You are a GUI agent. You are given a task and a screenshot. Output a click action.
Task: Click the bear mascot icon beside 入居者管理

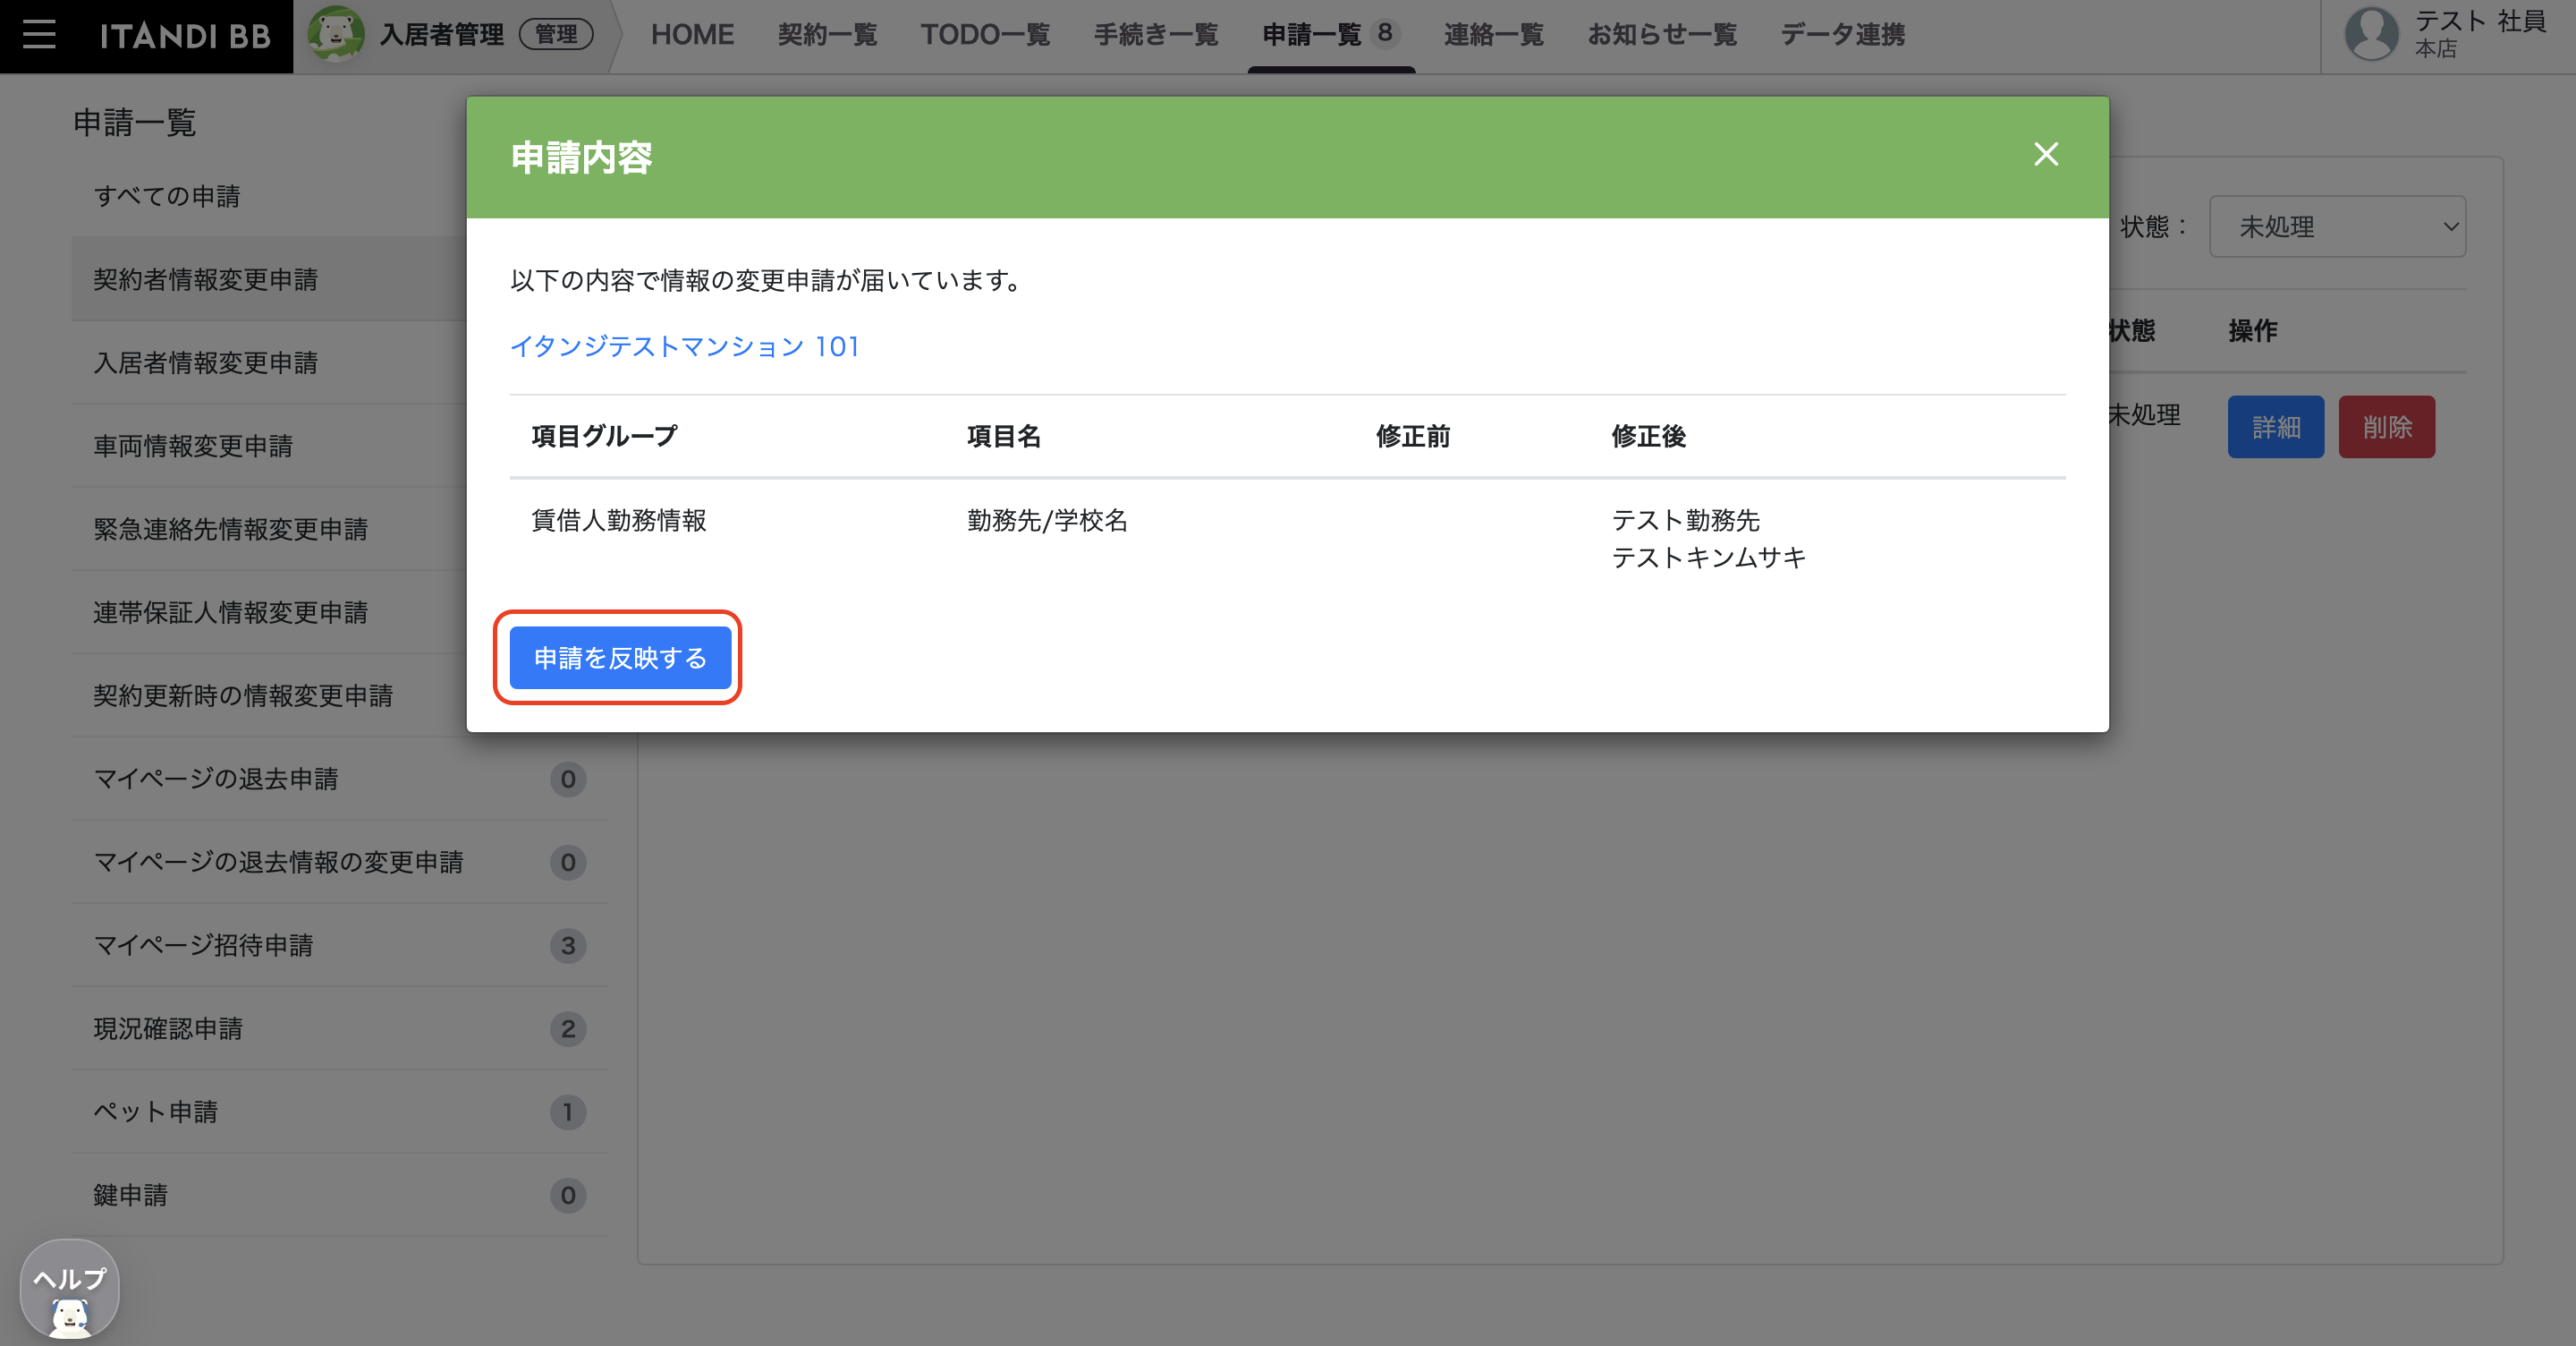pos(336,34)
